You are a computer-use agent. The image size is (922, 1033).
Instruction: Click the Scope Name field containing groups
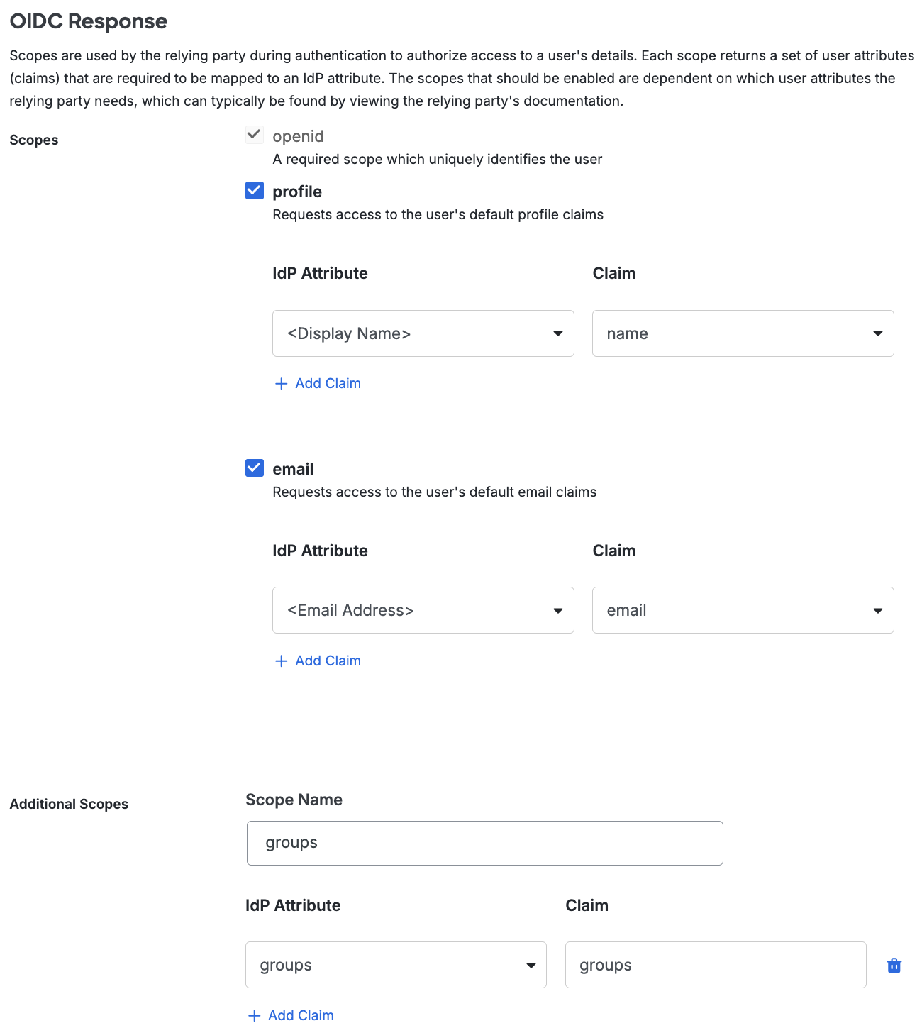coord(484,843)
